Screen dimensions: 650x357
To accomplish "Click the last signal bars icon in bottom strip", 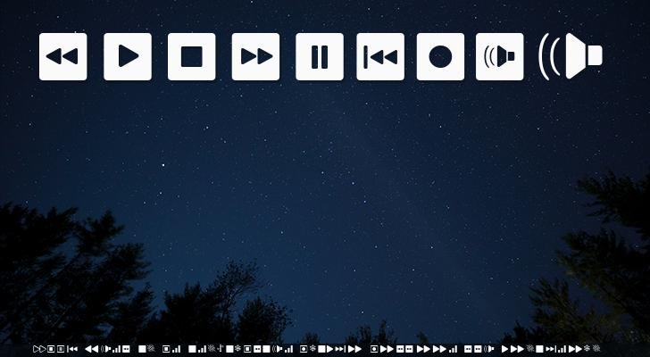I will click(x=564, y=348).
